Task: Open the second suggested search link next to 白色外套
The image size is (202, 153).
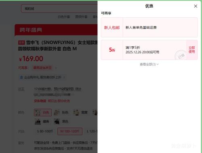Action: click(81, 17)
